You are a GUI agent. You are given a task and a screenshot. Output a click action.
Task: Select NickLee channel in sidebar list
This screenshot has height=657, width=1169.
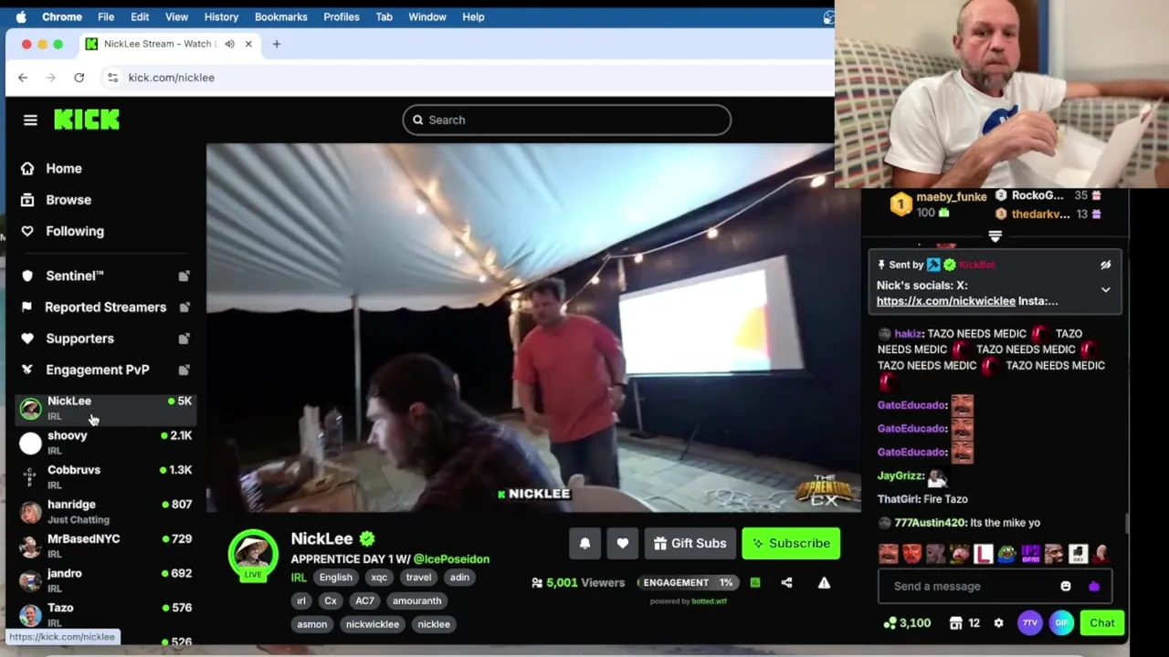tap(105, 408)
